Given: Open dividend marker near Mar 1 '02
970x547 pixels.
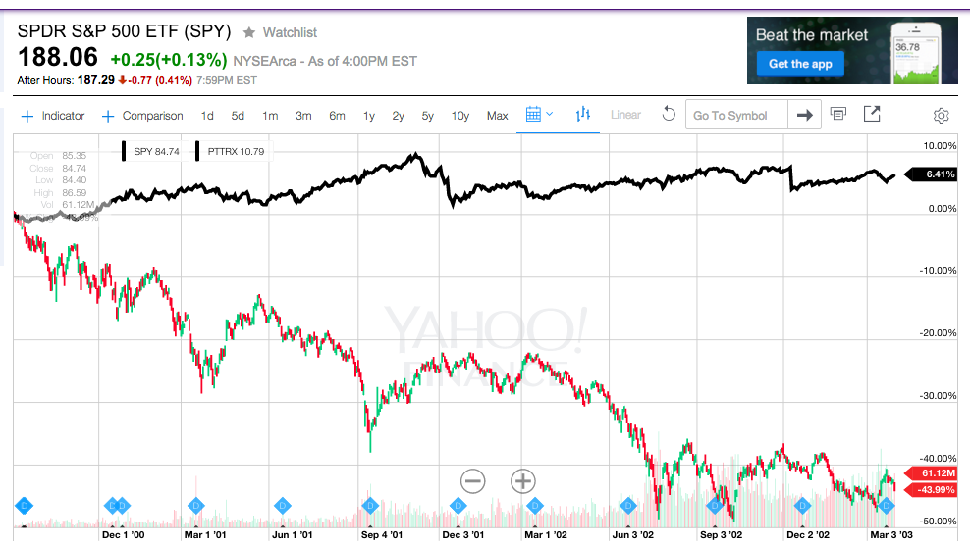Looking at the screenshot, I should 534,506.
